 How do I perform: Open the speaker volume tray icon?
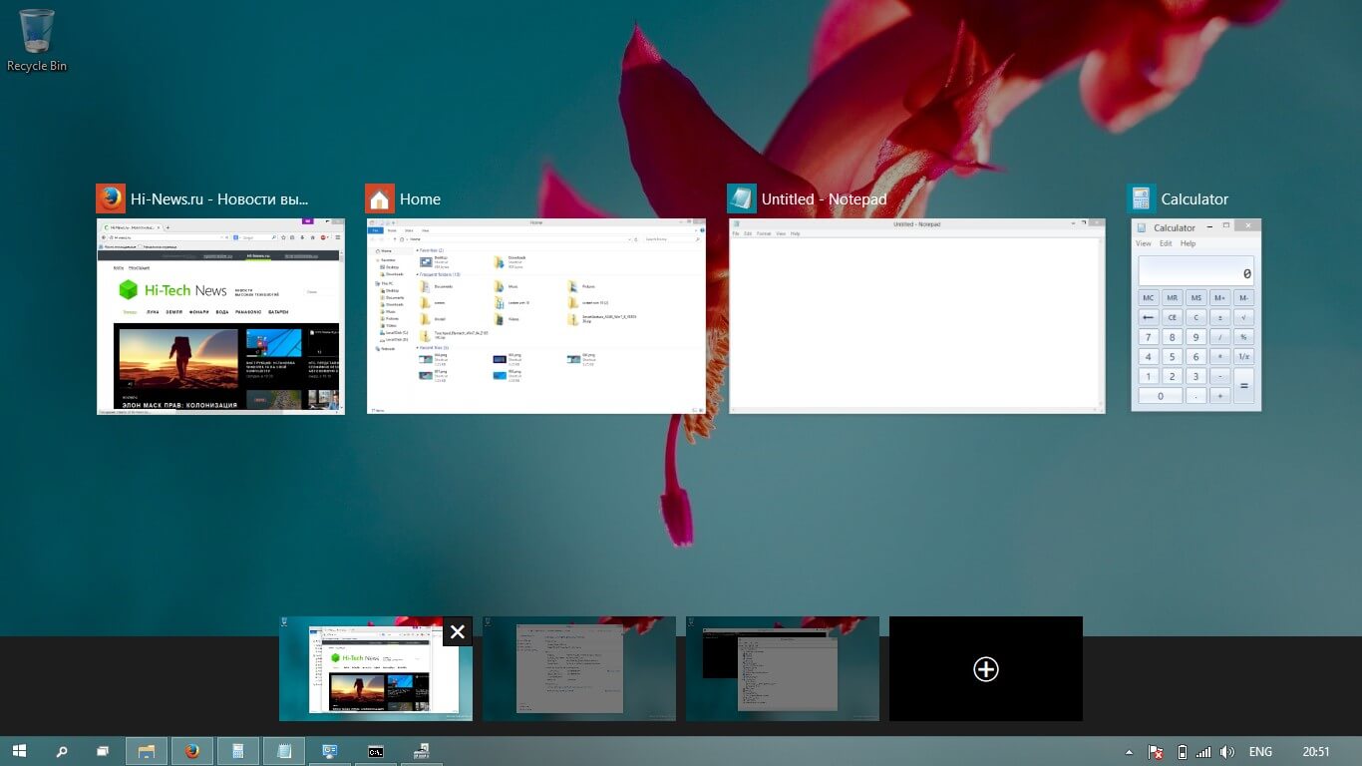(x=1226, y=752)
